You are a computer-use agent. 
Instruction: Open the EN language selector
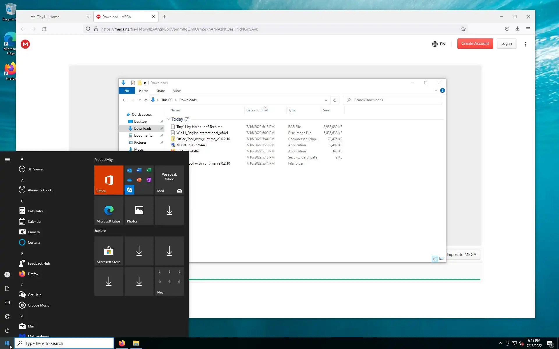coord(439,44)
